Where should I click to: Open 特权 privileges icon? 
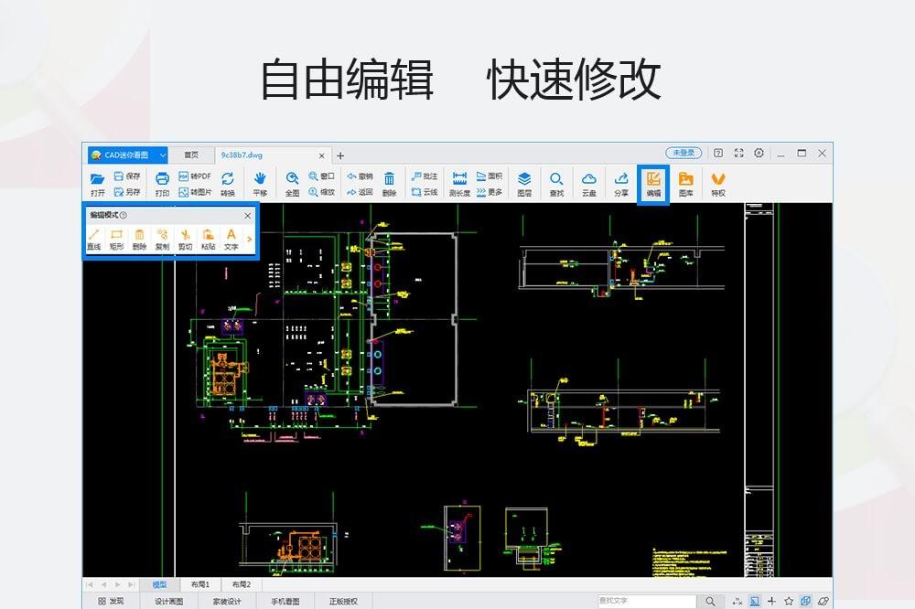[x=718, y=185]
